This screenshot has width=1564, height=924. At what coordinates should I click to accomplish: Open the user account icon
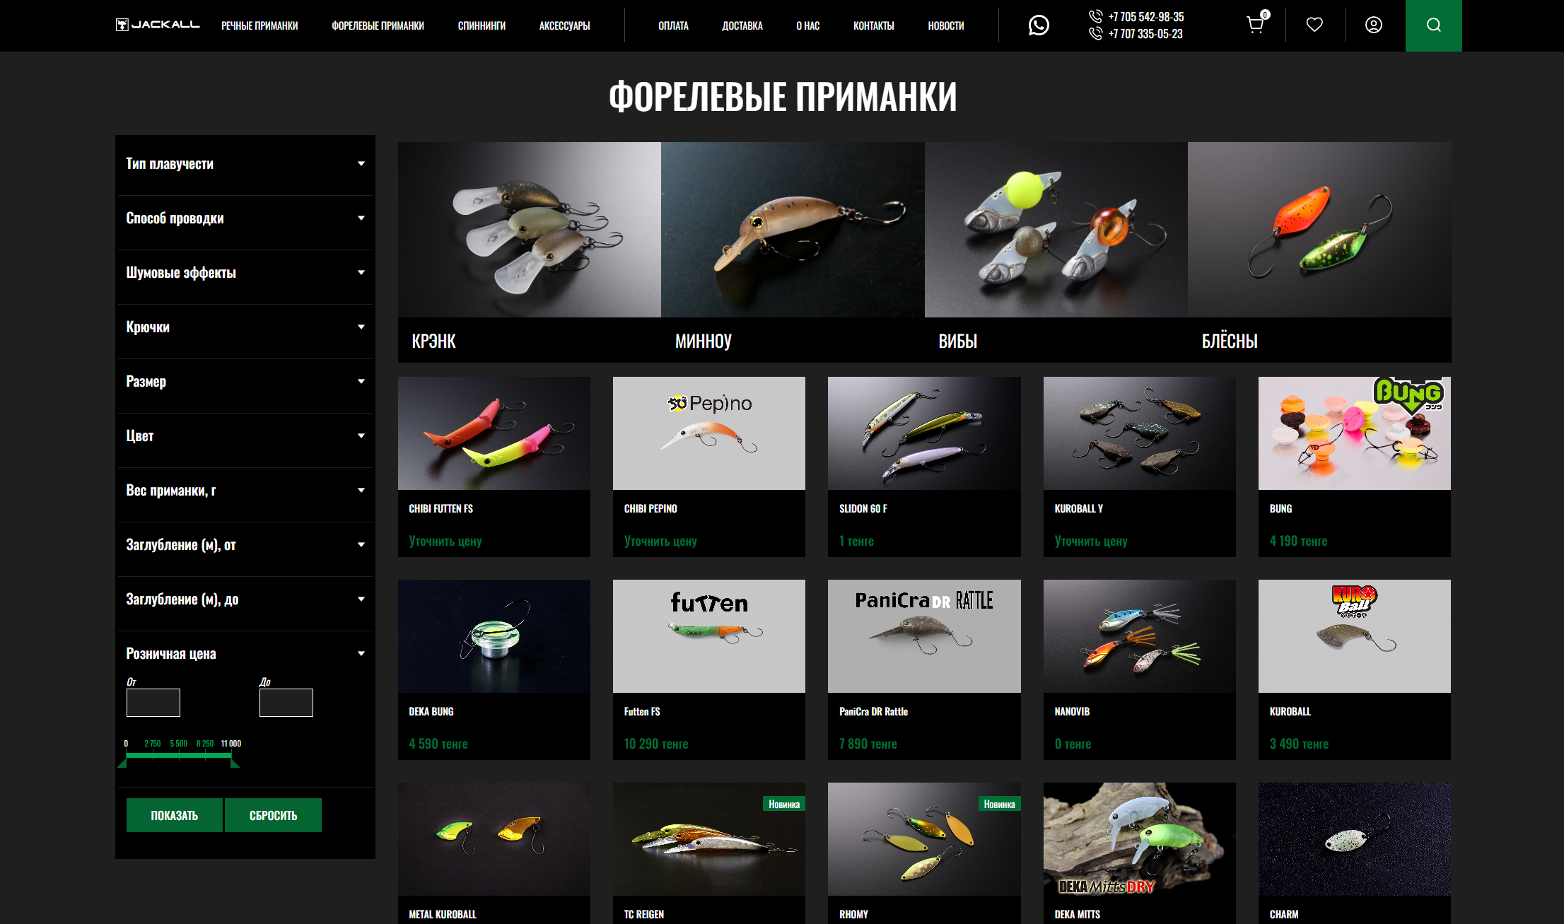1373,25
